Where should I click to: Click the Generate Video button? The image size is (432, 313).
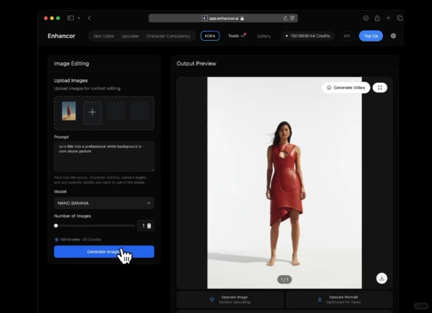pyautogui.click(x=346, y=88)
